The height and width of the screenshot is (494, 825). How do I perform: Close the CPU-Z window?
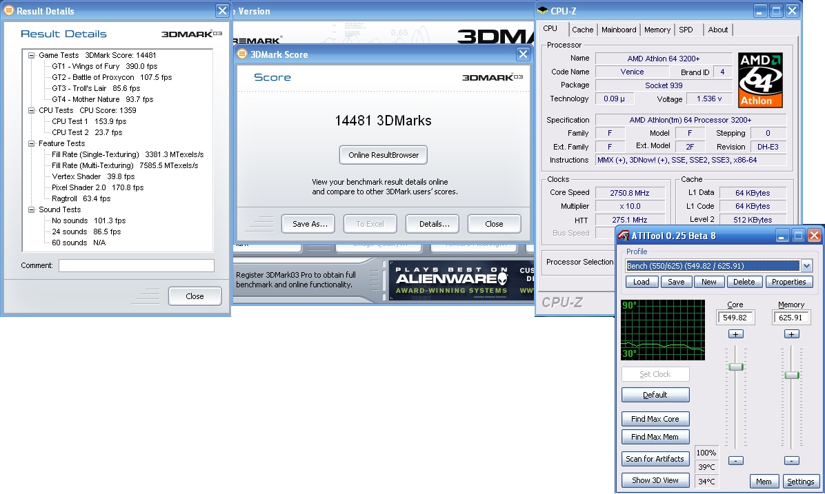point(793,10)
